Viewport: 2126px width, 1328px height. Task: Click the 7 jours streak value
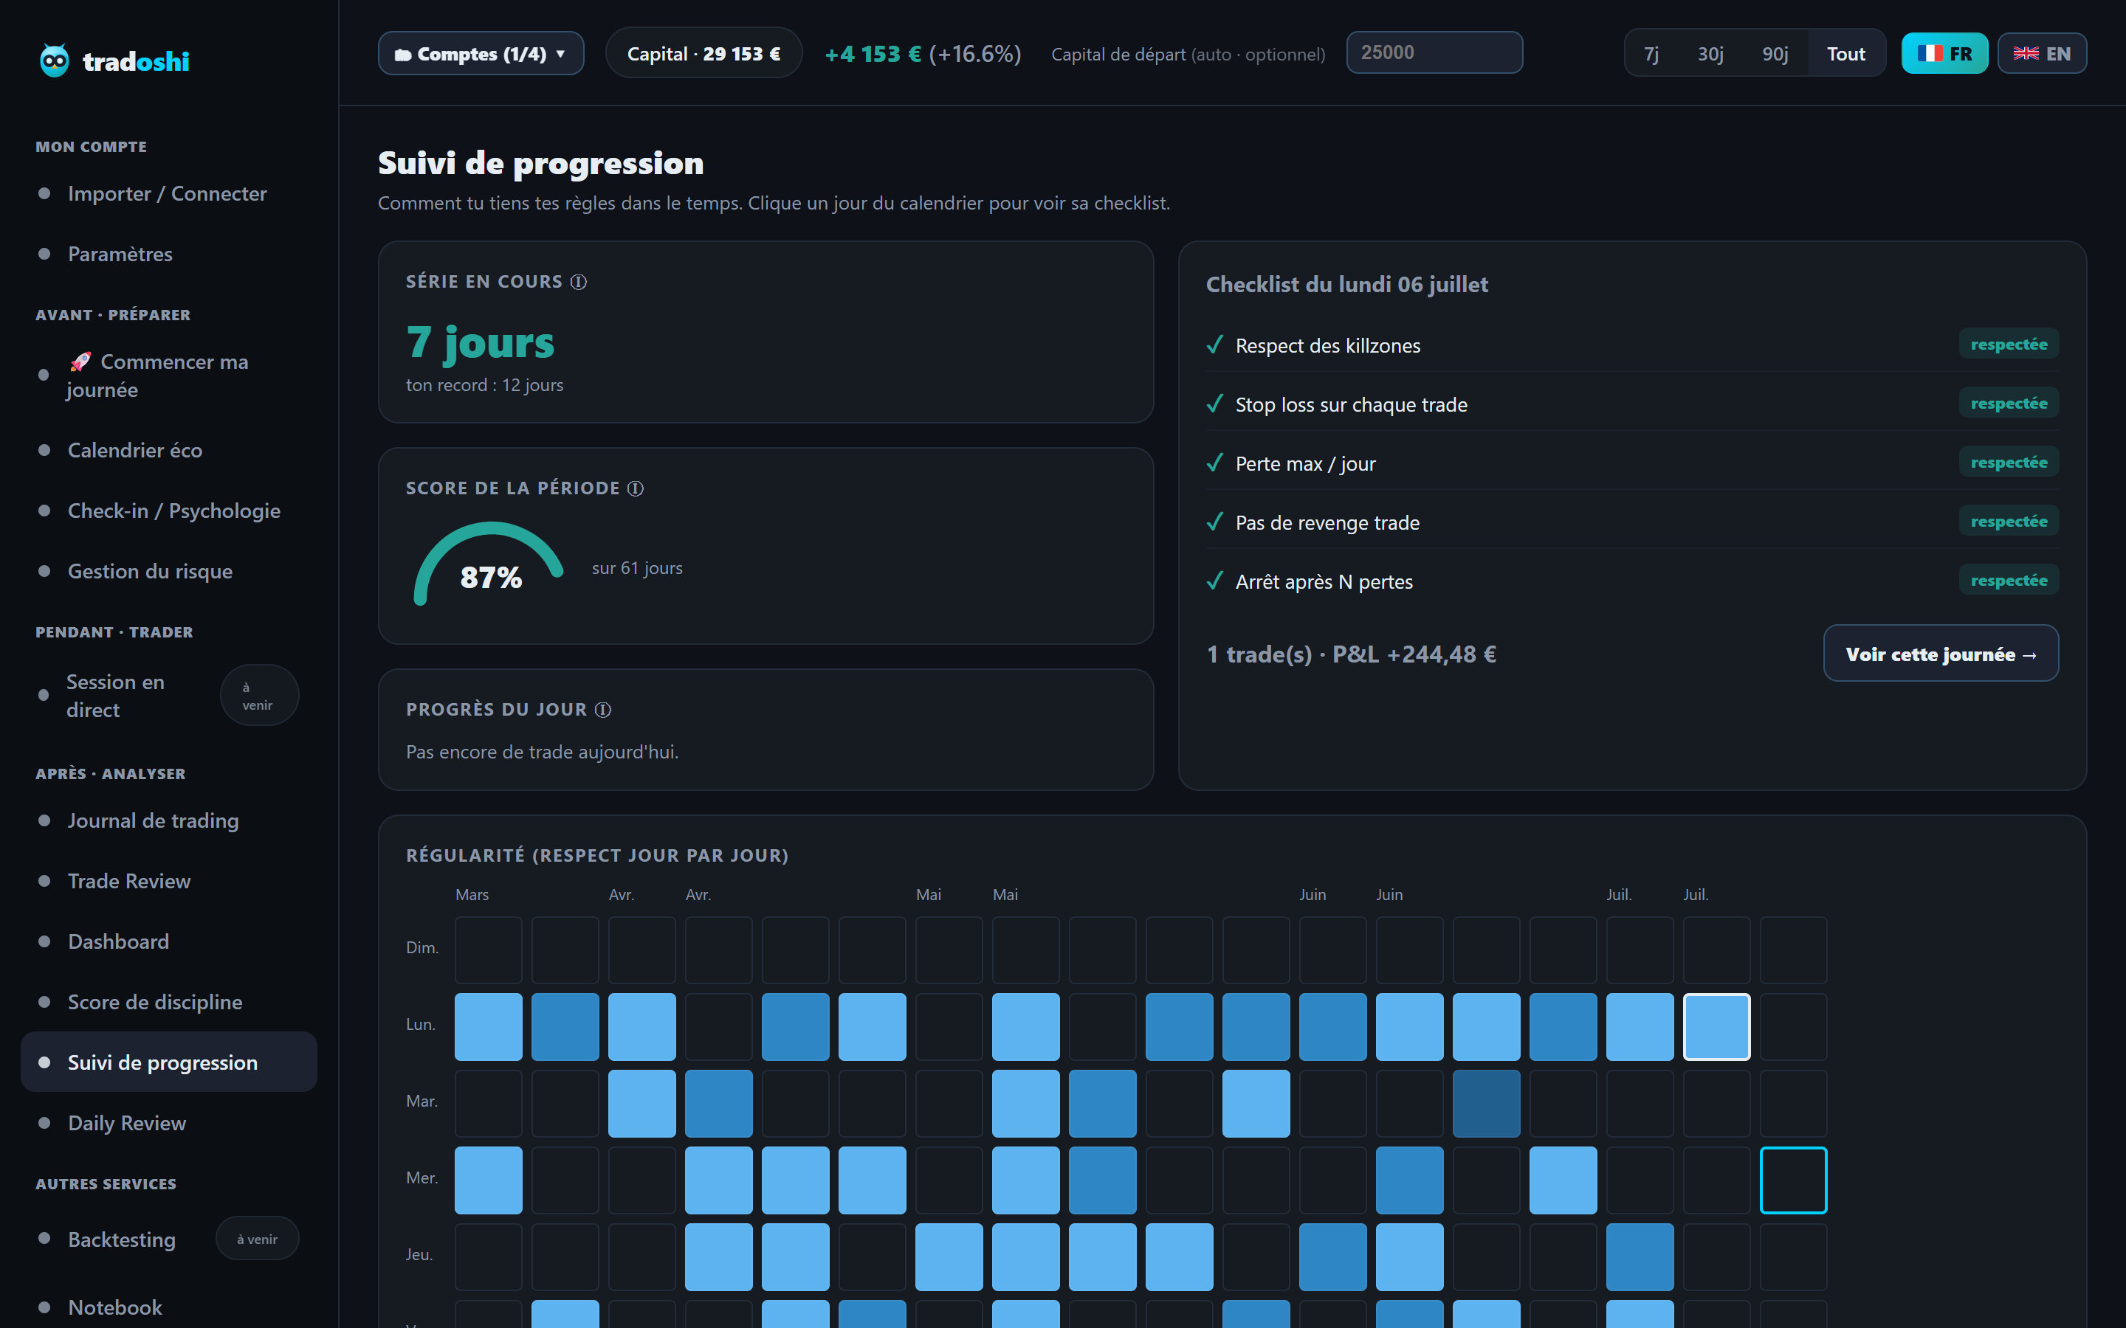click(x=481, y=342)
